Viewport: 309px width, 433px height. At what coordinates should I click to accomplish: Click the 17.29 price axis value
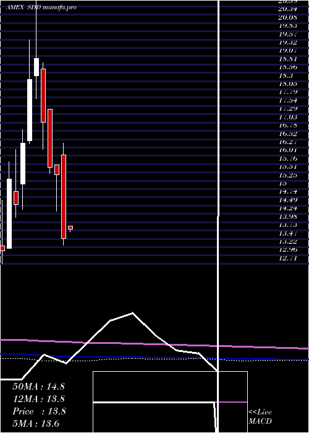pyautogui.click(x=288, y=108)
